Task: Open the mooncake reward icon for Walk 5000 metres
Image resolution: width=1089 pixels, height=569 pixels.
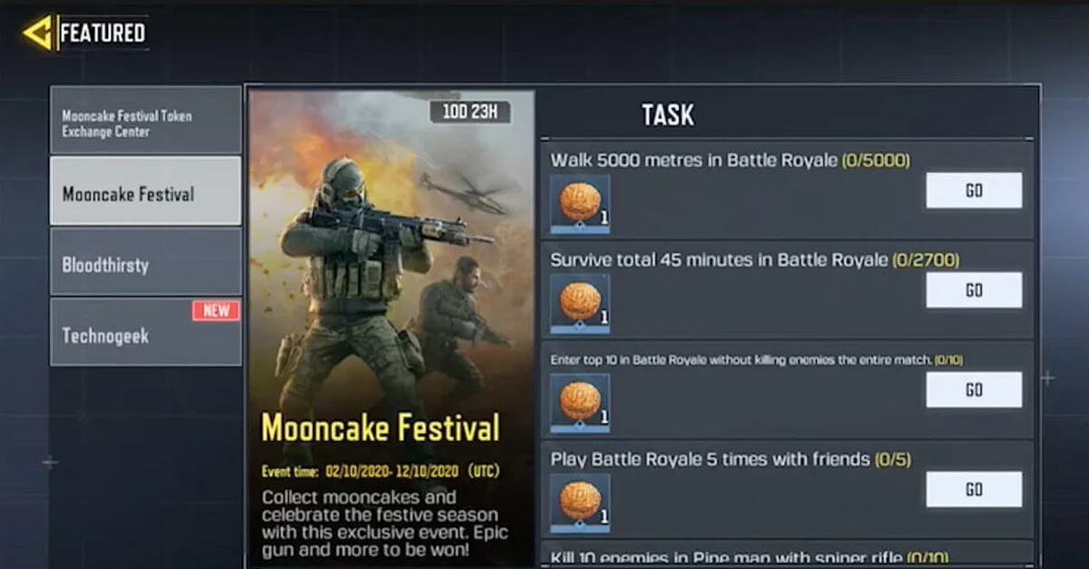Action: (x=580, y=204)
